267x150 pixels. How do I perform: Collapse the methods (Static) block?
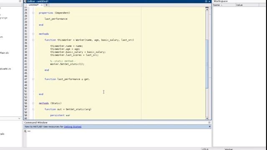tap(33, 103)
